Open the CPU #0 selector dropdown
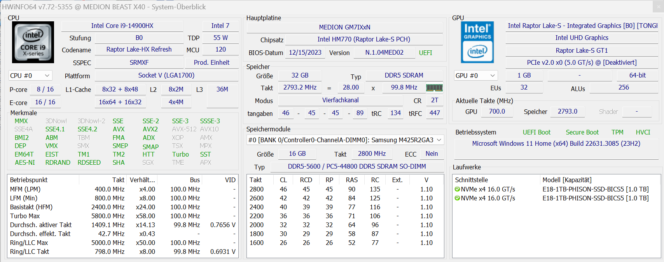 click(30, 76)
